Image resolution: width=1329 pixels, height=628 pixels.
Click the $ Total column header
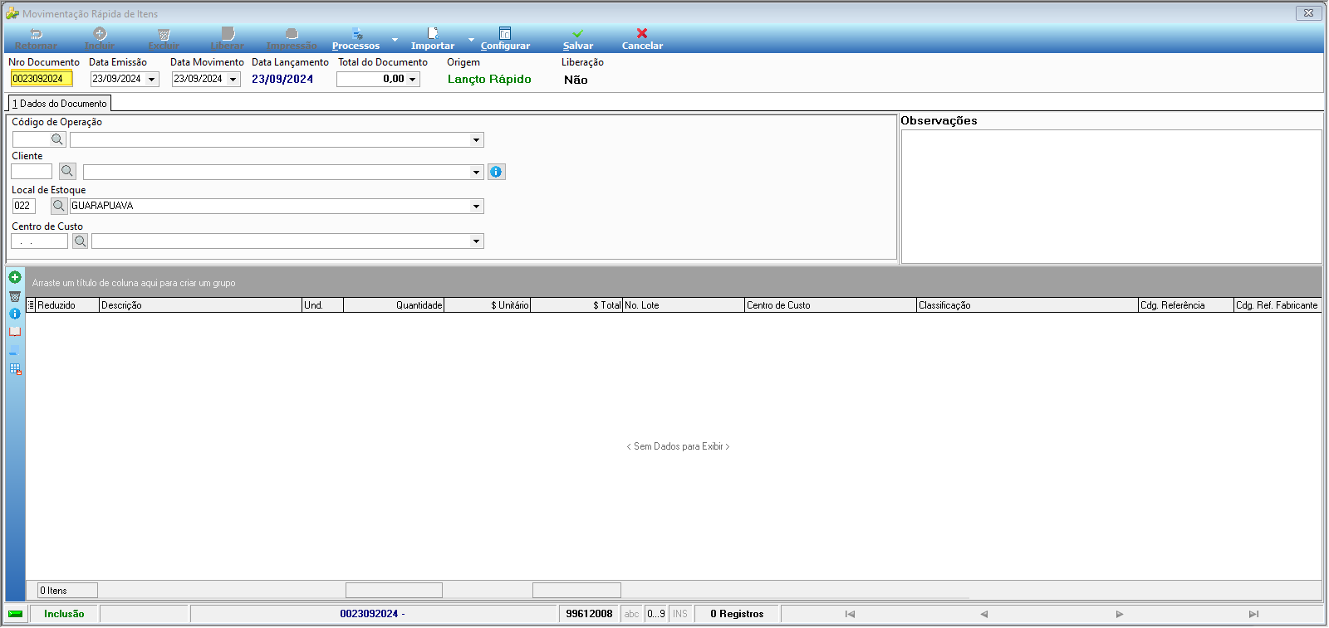(x=576, y=305)
